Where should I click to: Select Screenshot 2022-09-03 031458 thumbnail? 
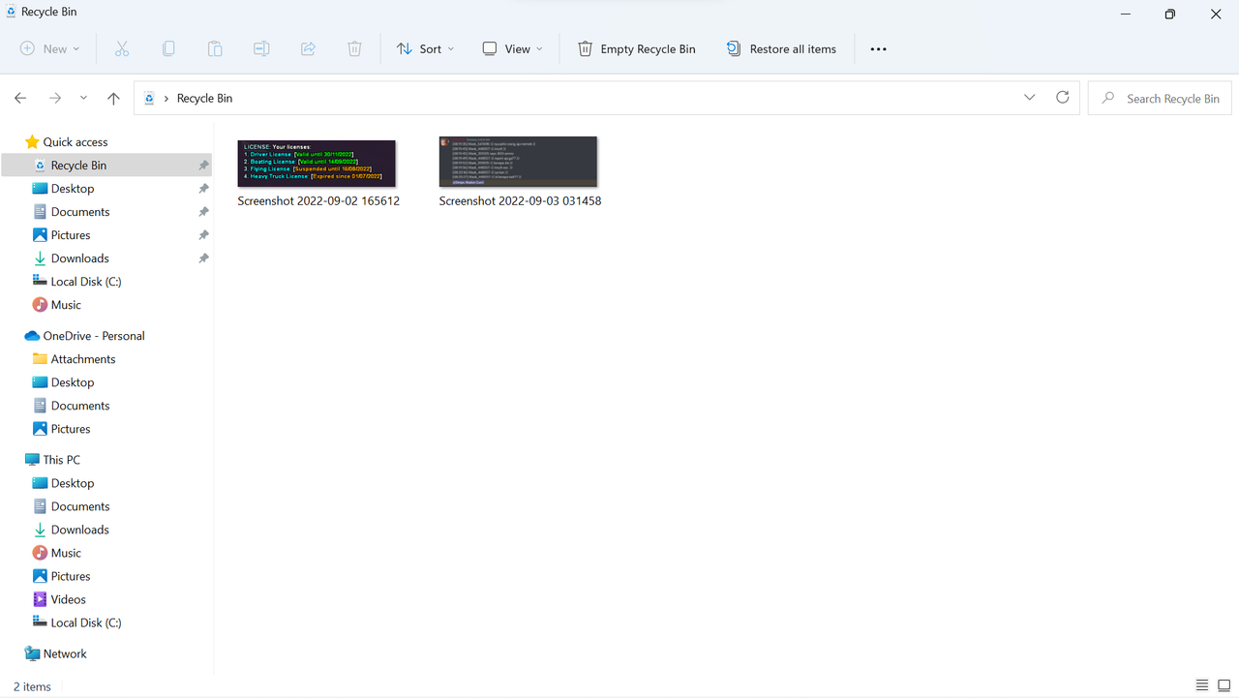coord(518,162)
